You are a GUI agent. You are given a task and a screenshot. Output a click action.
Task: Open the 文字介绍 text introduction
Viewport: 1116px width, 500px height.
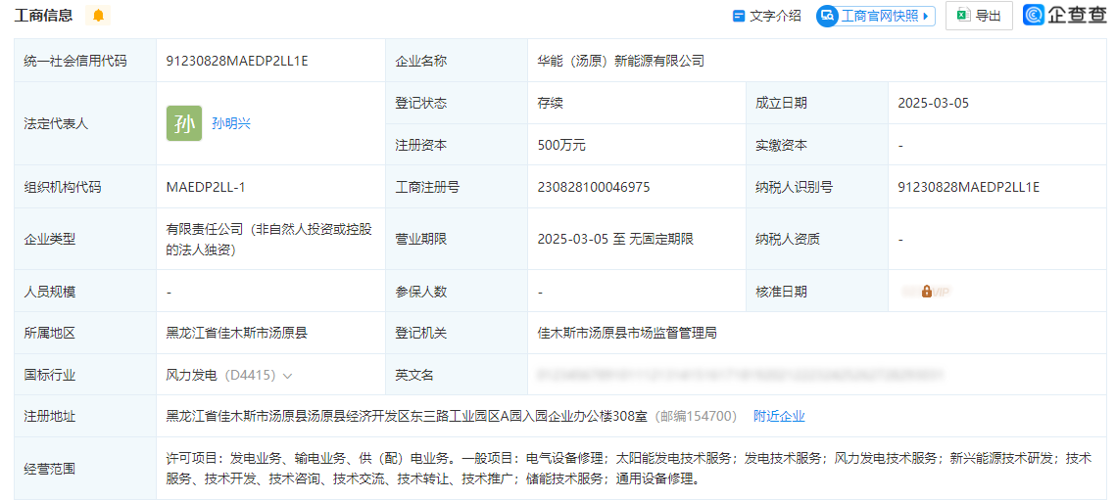[775, 16]
